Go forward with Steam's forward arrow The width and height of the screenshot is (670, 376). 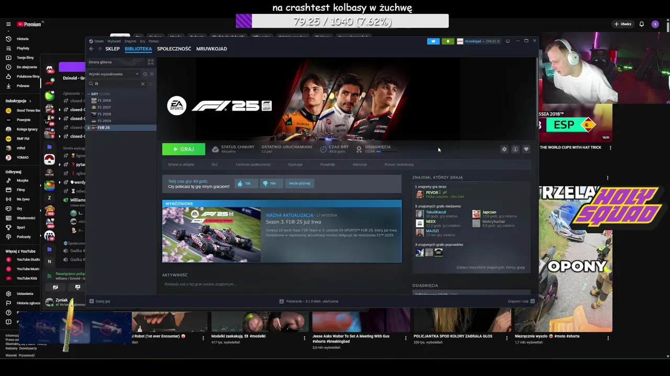click(99, 49)
